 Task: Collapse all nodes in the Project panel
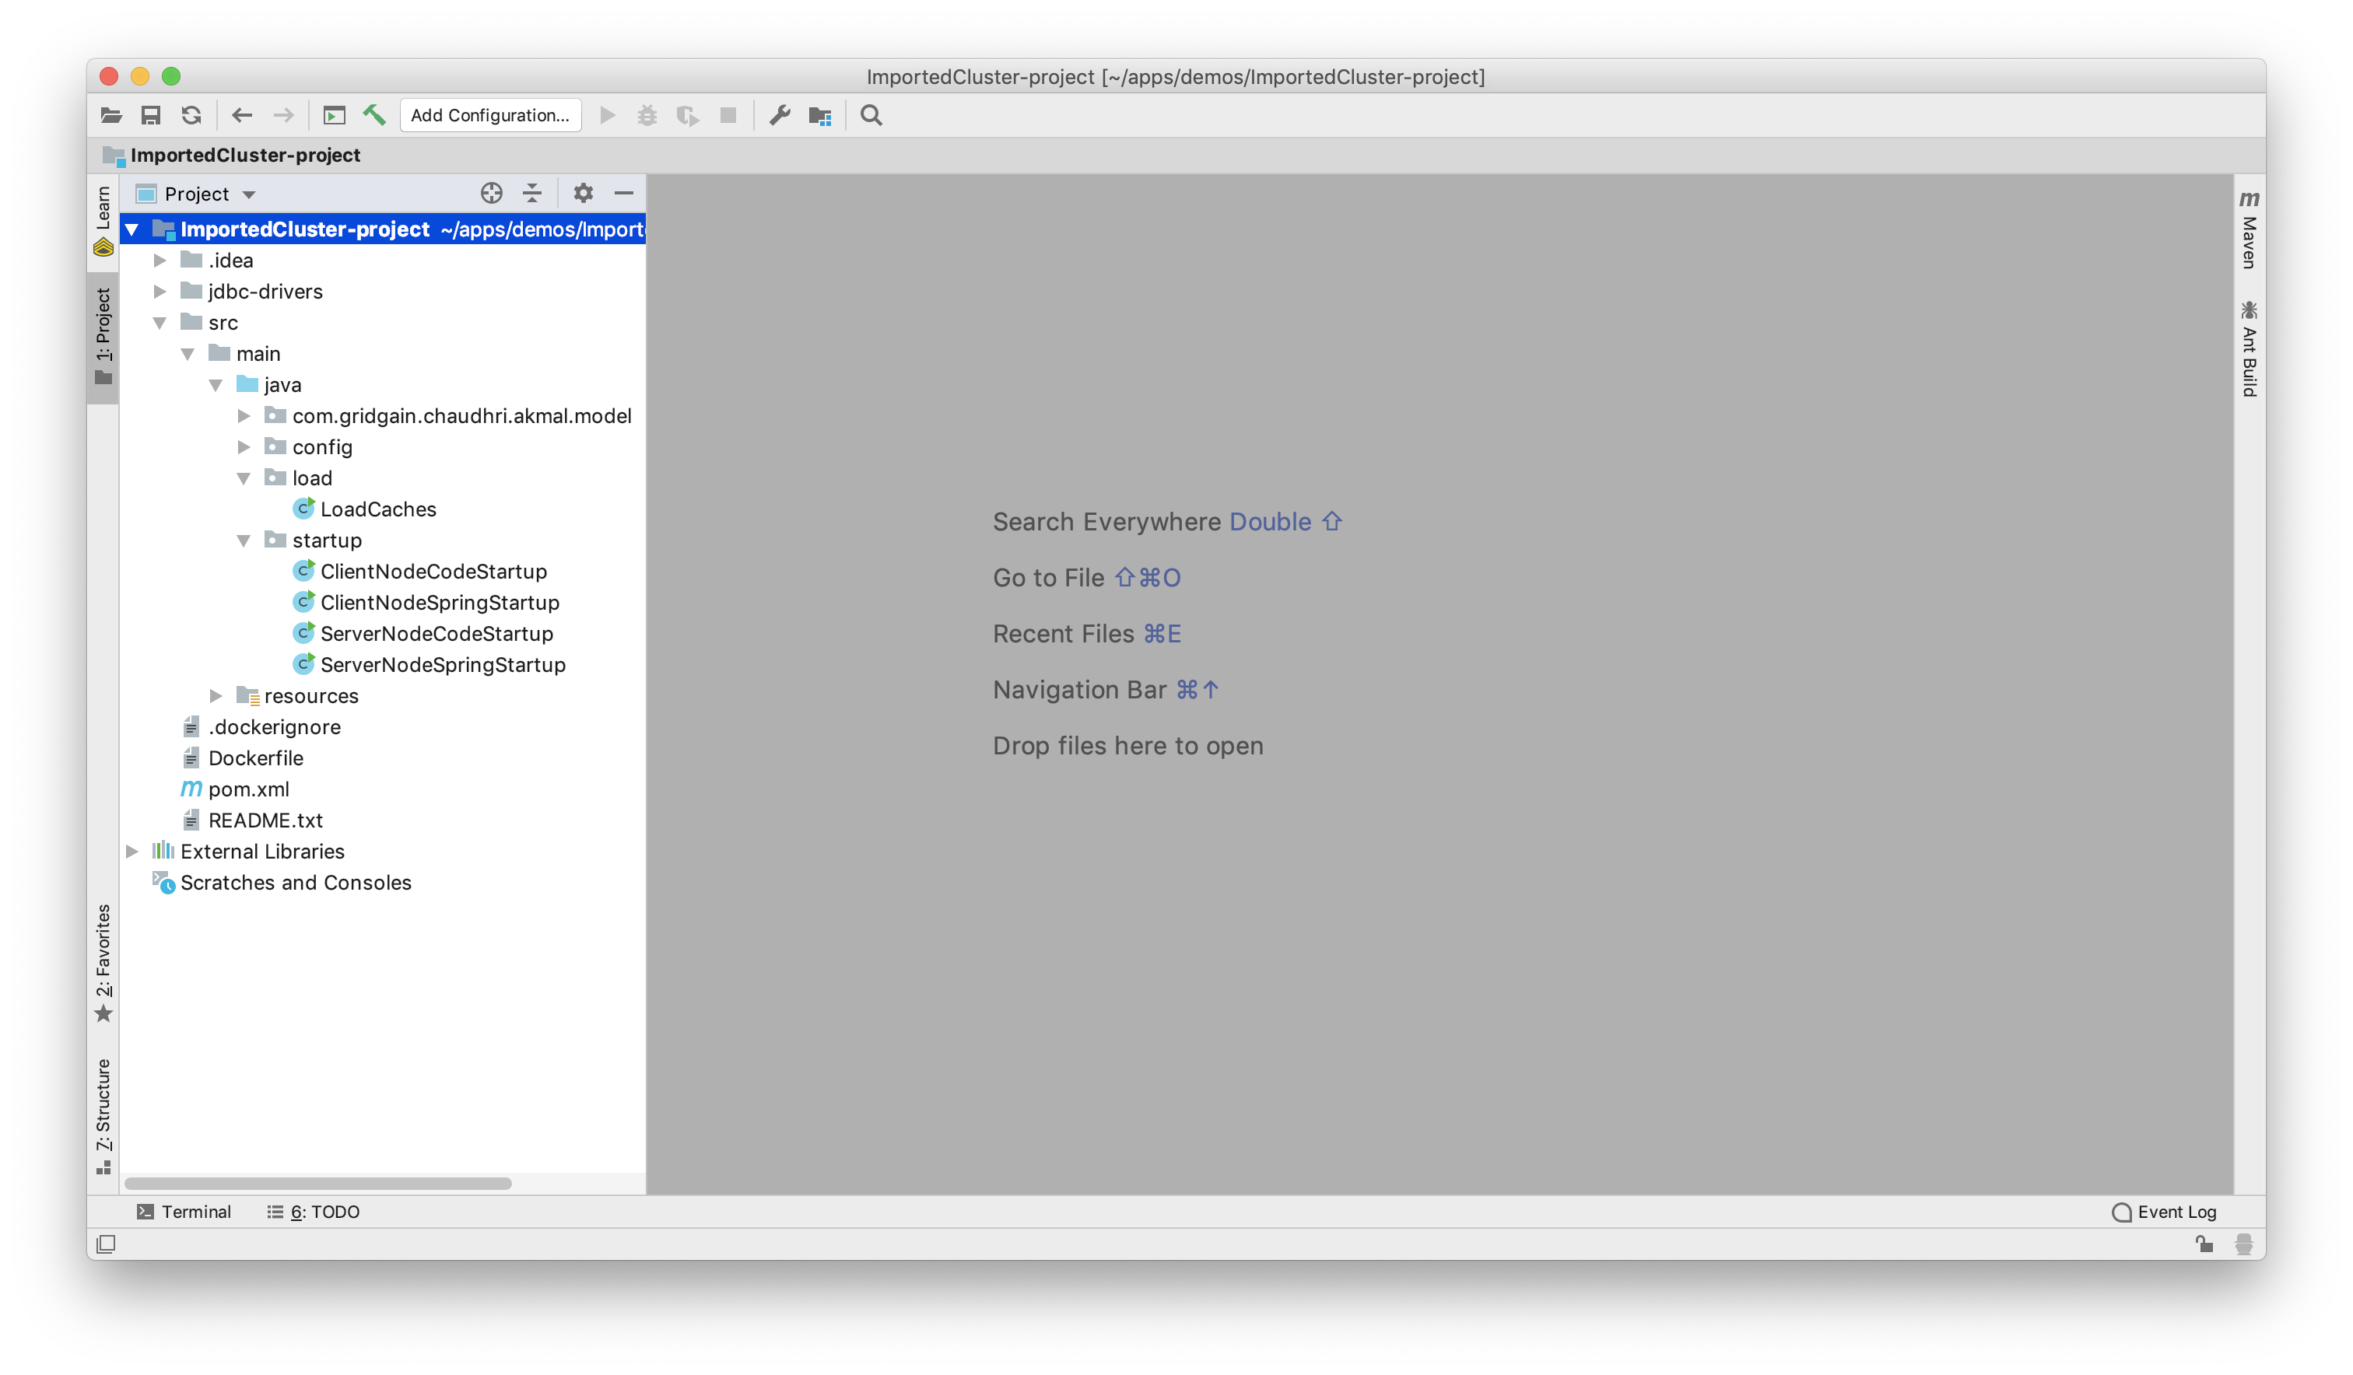532,193
